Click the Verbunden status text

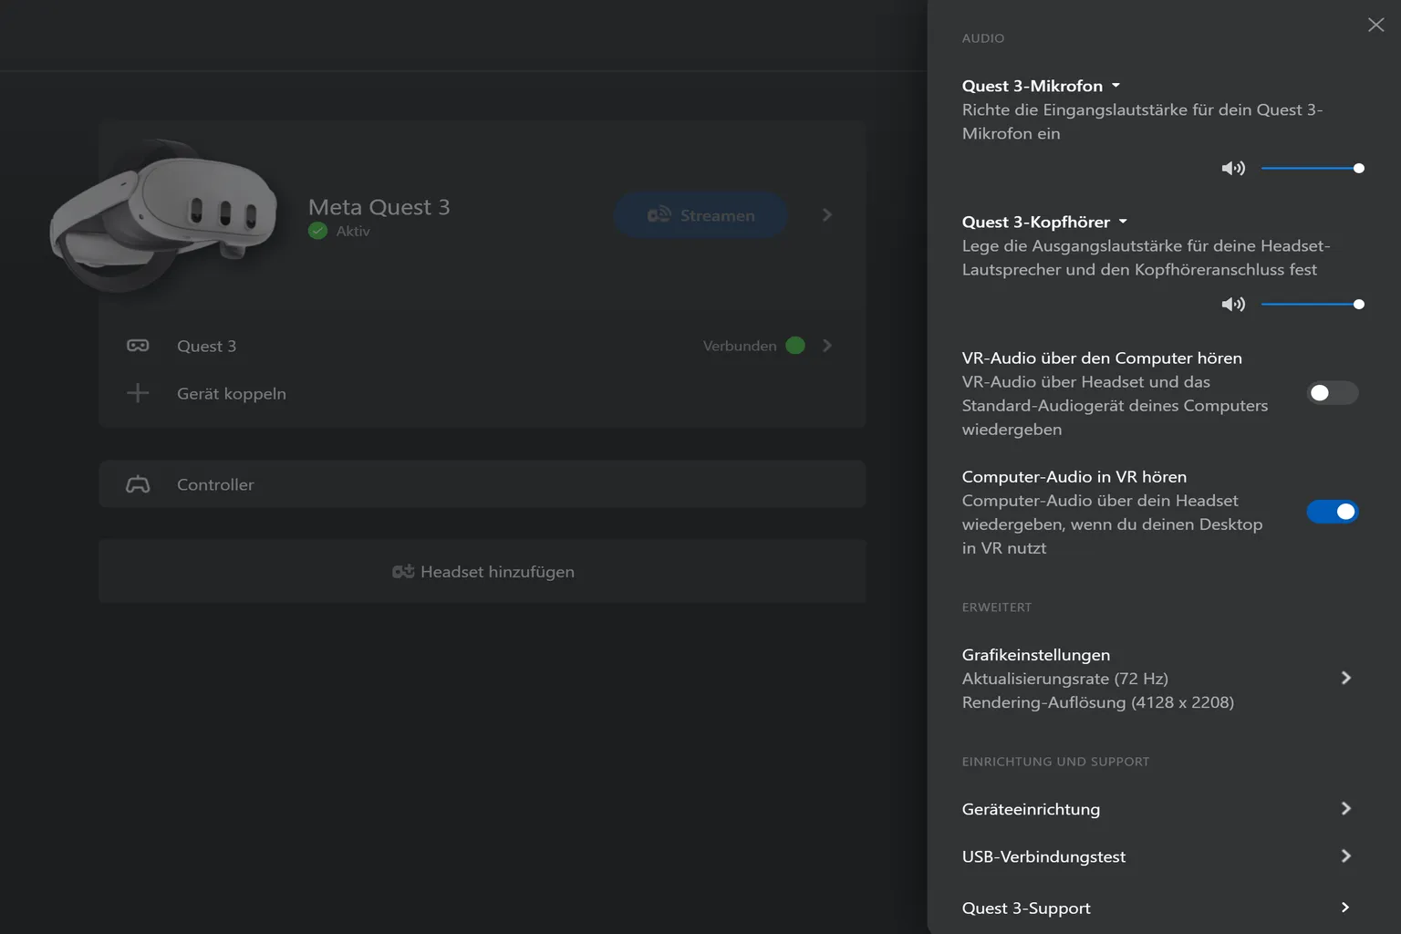tap(740, 346)
